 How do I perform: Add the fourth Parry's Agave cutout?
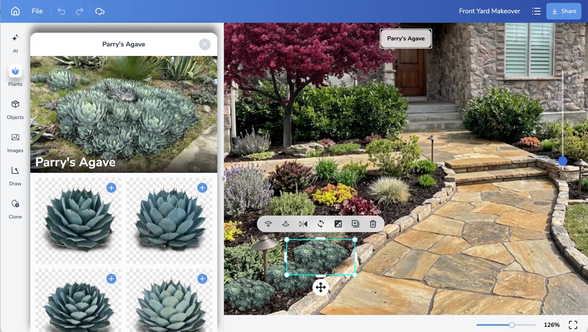(202, 279)
